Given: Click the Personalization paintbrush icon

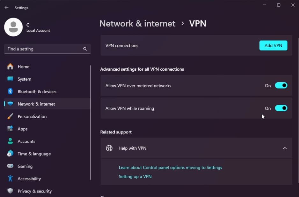Looking at the screenshot, I should pos(10,116).
